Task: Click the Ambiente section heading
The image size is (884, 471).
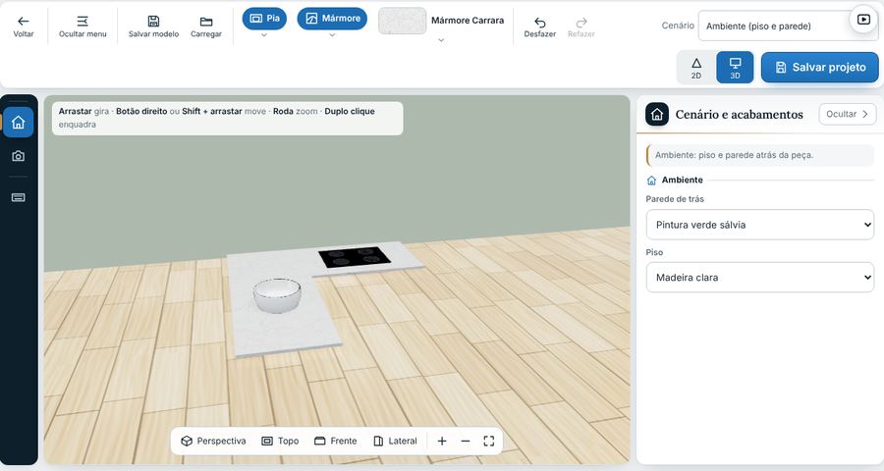Action: tap(683, 180)
